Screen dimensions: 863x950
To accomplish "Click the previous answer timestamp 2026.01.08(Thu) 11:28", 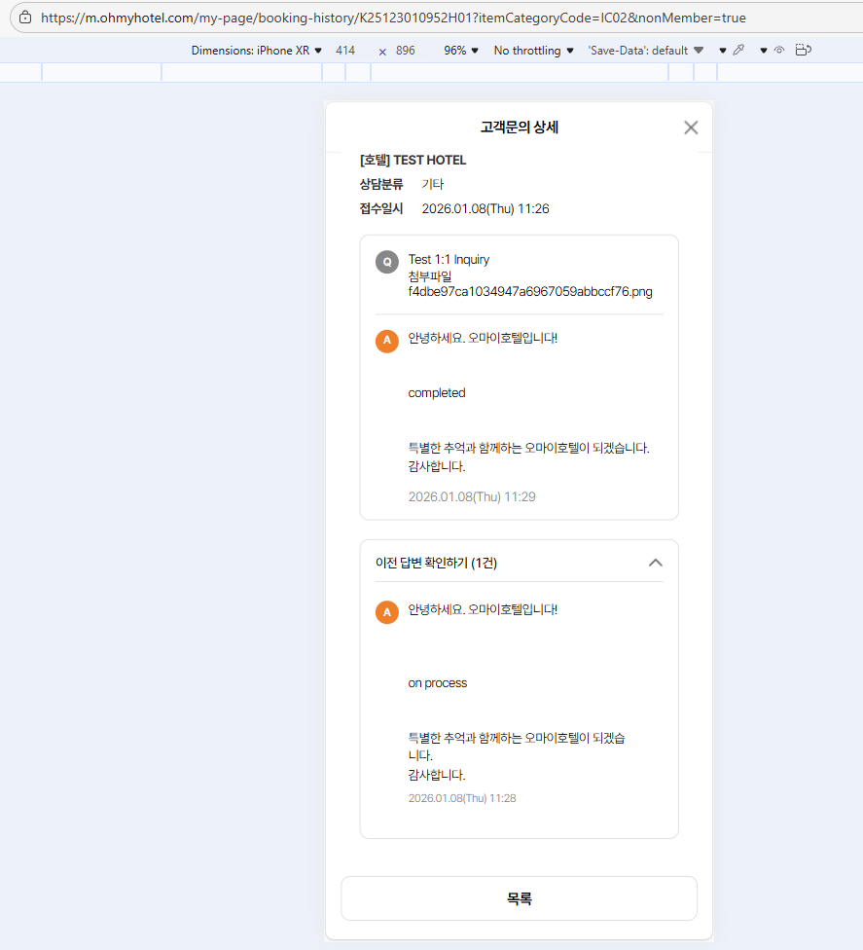I will [462, 798].
